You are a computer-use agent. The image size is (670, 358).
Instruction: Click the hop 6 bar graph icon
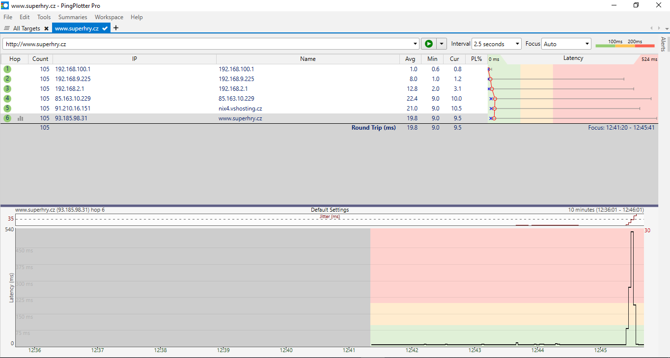(21, 118)
